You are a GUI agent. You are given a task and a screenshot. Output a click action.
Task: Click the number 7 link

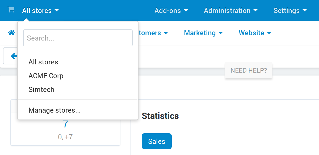65,124
